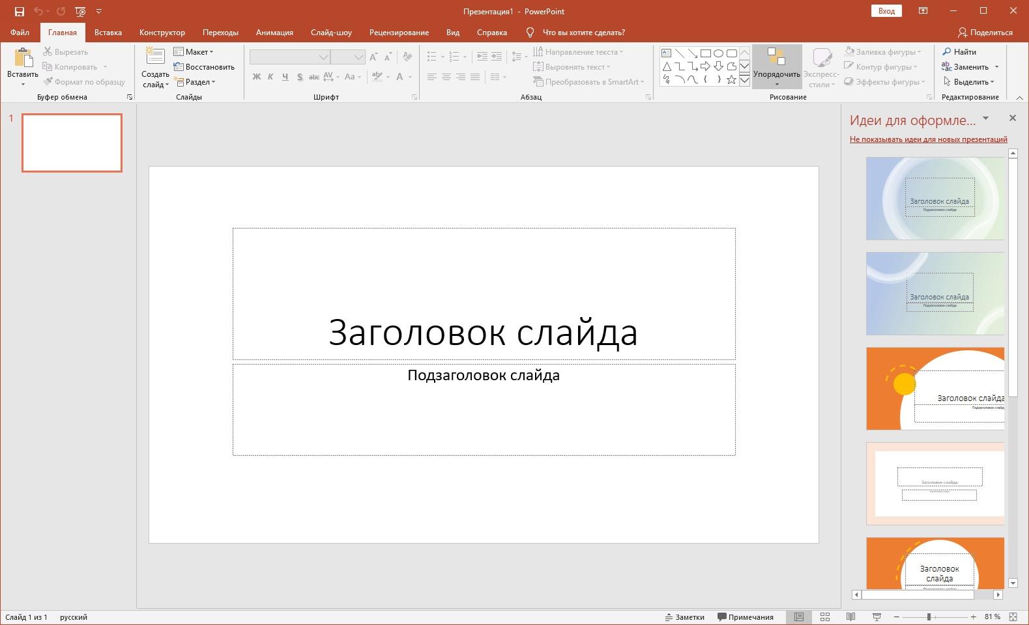This screenshot has height=625, width=1029.
Task: Click 'Не показывать идеи для новых презентаций' link
Action: click(928, 139)
